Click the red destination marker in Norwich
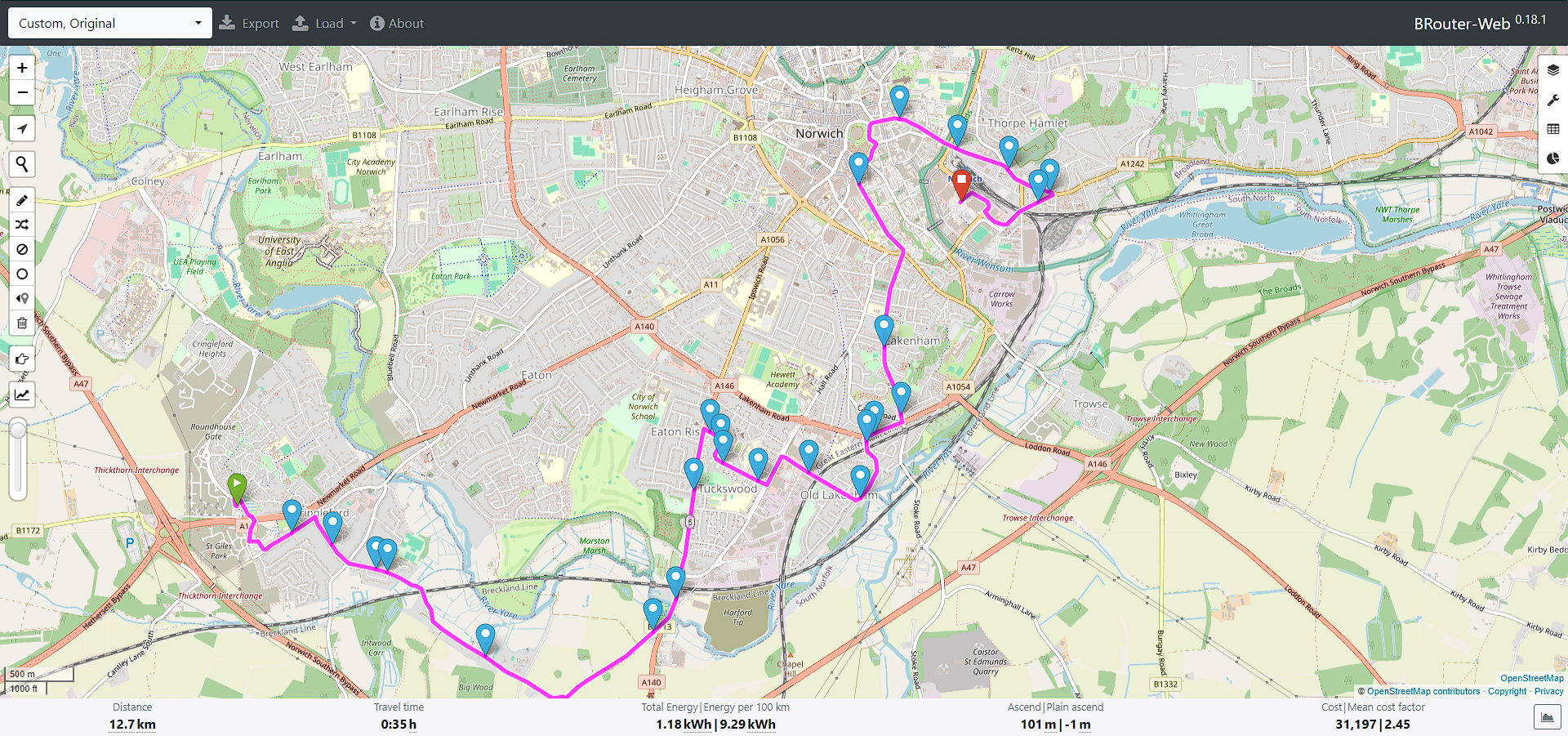The width and height of the screenshot is (1568, 736). pyautogui.click(x=962, y=183)
